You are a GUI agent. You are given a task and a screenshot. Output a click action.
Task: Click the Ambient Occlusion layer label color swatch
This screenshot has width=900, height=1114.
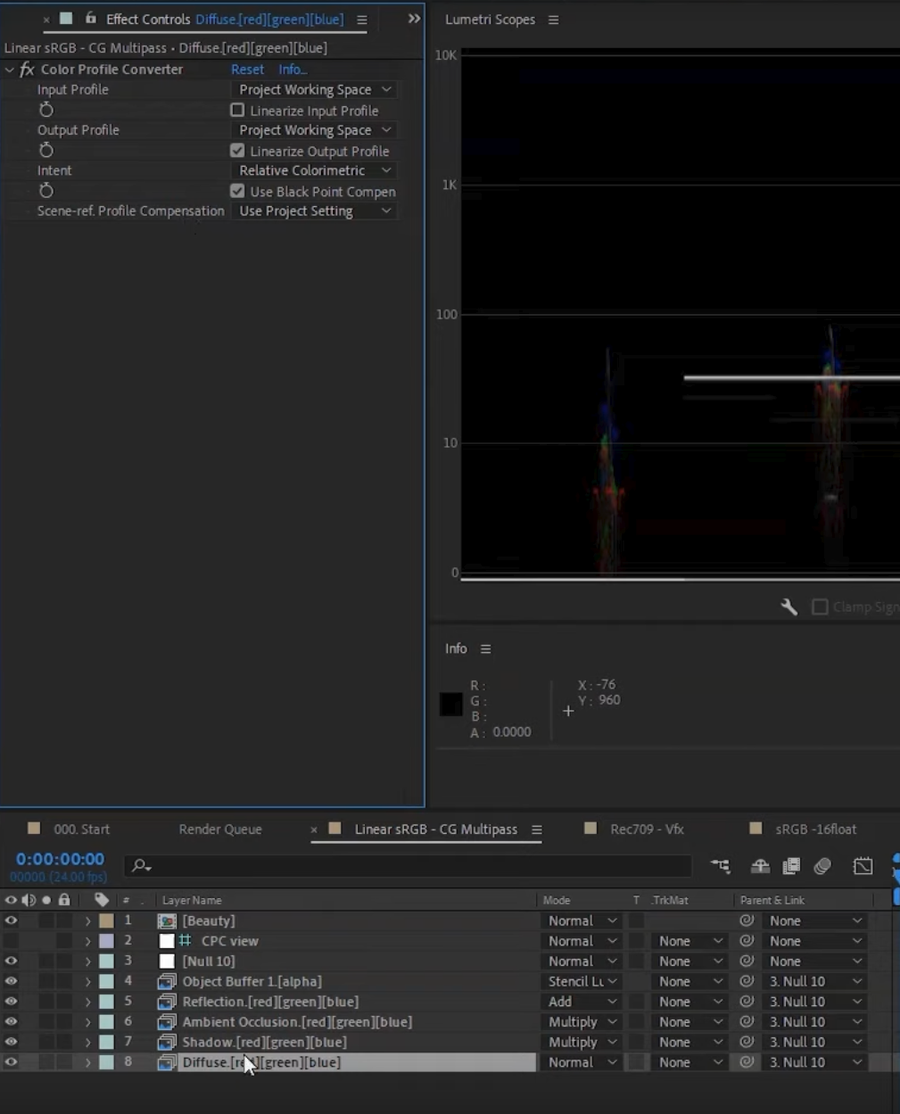(x=106, y=1022)
